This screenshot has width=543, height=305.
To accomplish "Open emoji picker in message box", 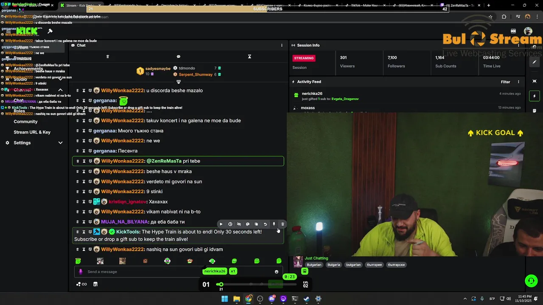I will pos(277,272).
